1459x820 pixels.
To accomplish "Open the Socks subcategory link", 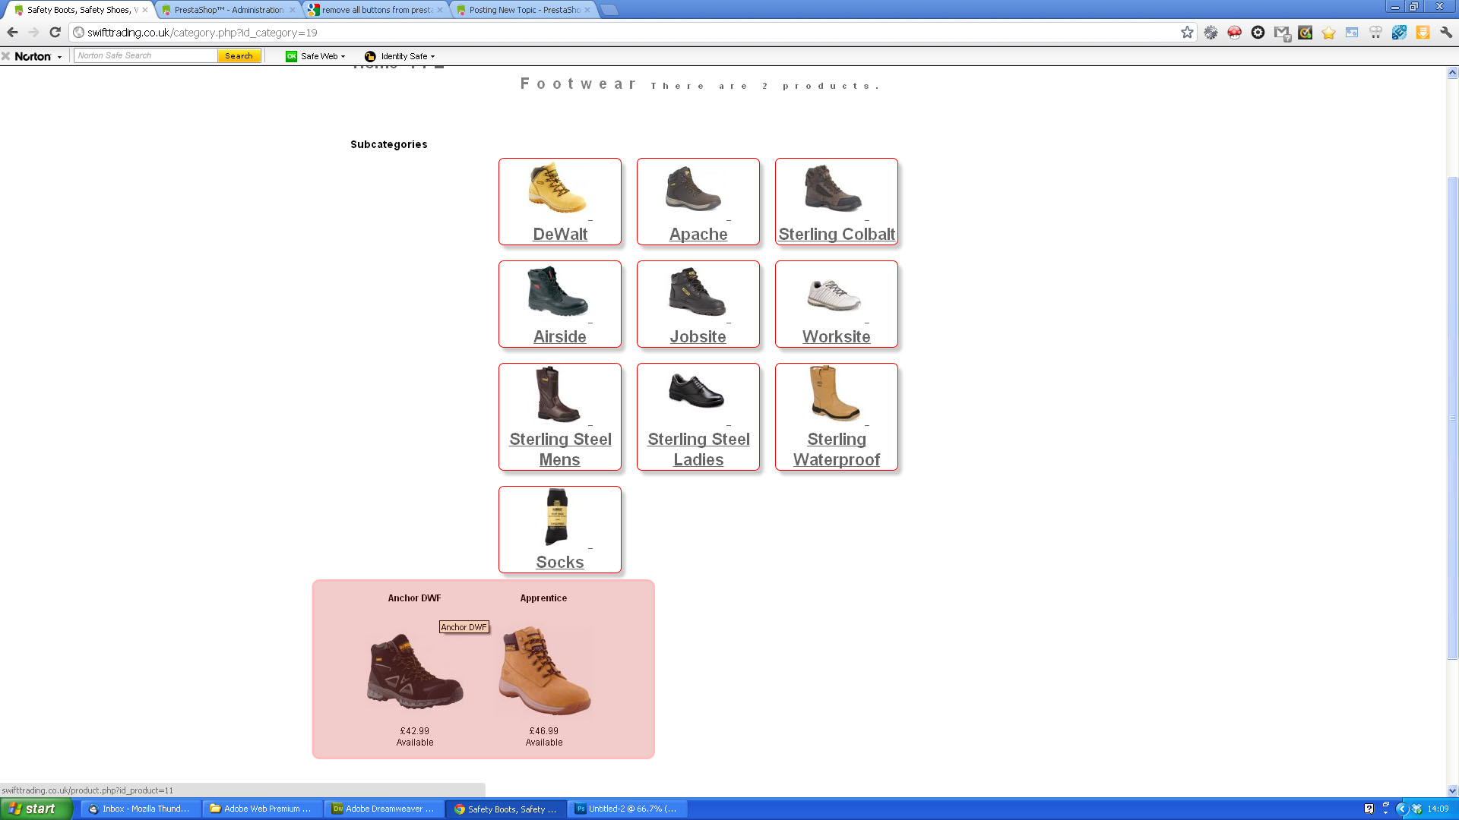I will [x=560, y=562].
